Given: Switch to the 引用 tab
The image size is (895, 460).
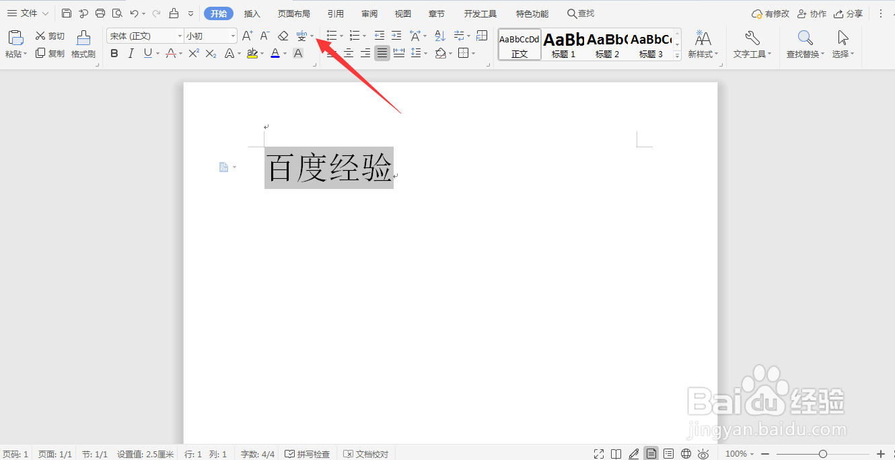Looking at the screenshot, I should [x=336, y=13].
